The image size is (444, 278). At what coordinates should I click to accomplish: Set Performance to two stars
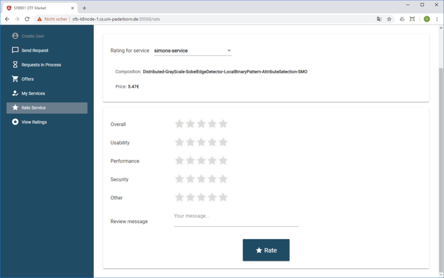point(190,160)
